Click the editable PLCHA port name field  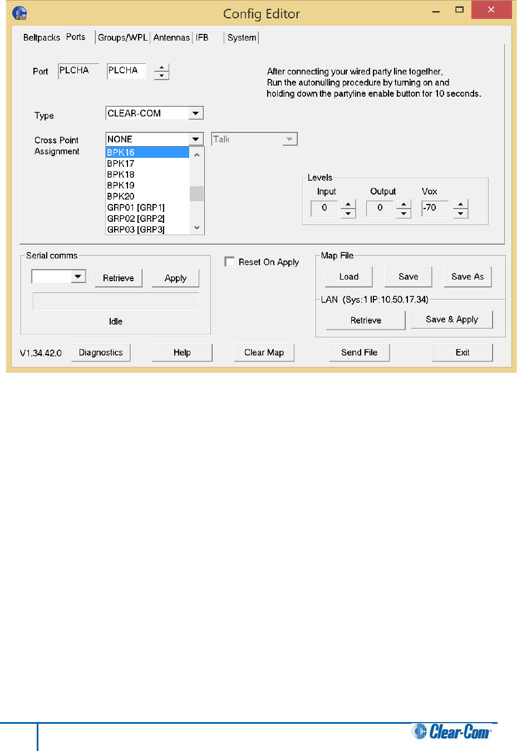tap(126, 71)
